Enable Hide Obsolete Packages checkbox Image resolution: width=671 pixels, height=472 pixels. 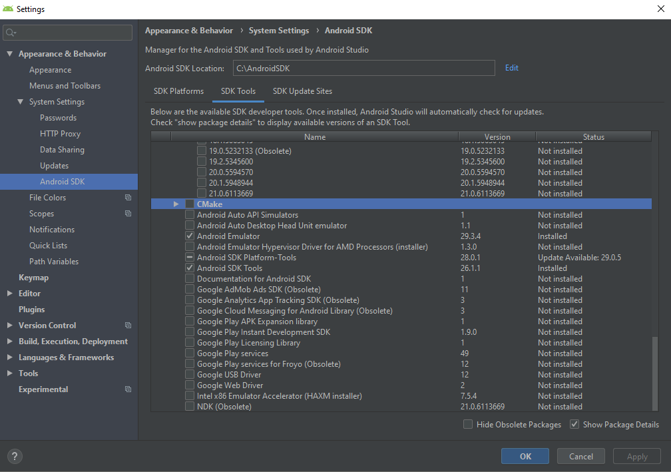468,425
